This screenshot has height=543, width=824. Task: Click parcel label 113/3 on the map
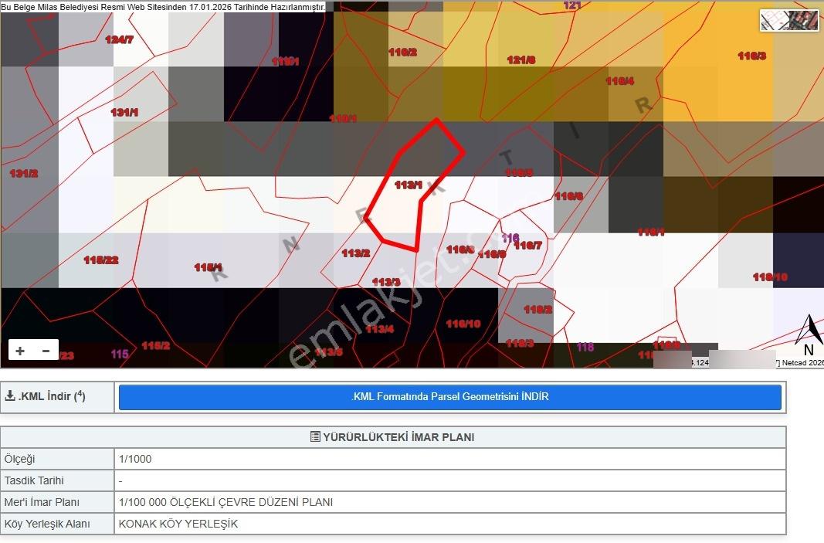[x=386, y=282]
